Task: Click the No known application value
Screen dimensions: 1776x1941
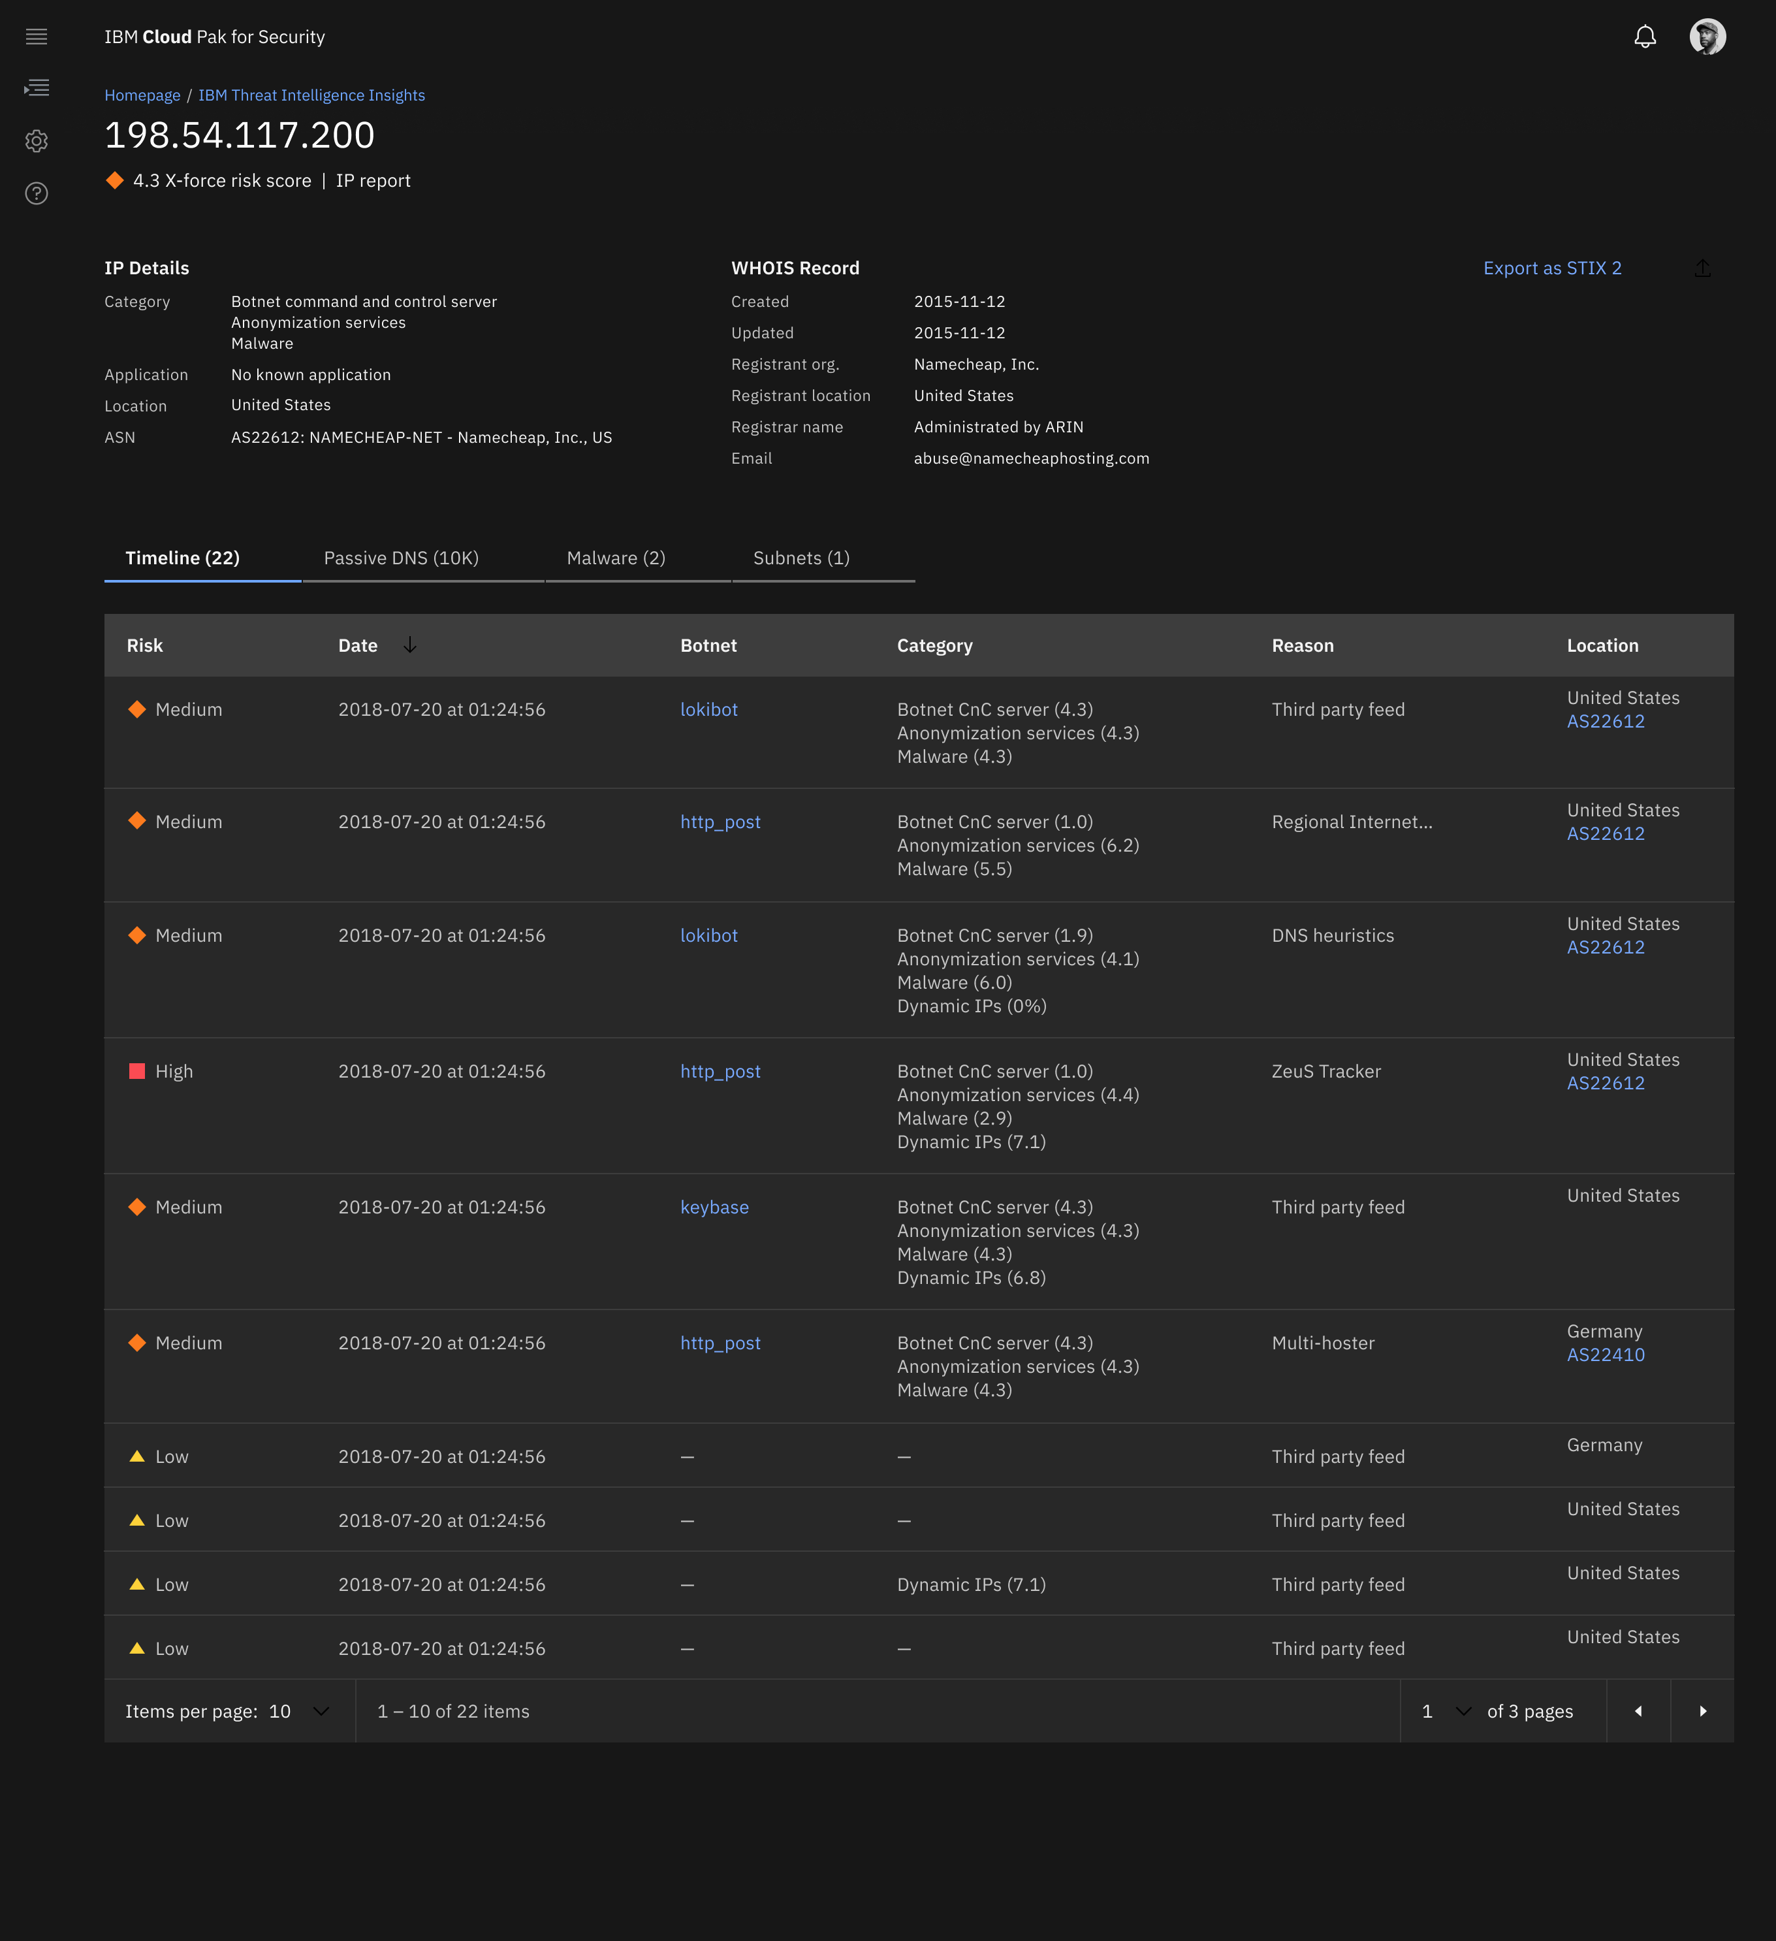Action: tap(311, 374)
